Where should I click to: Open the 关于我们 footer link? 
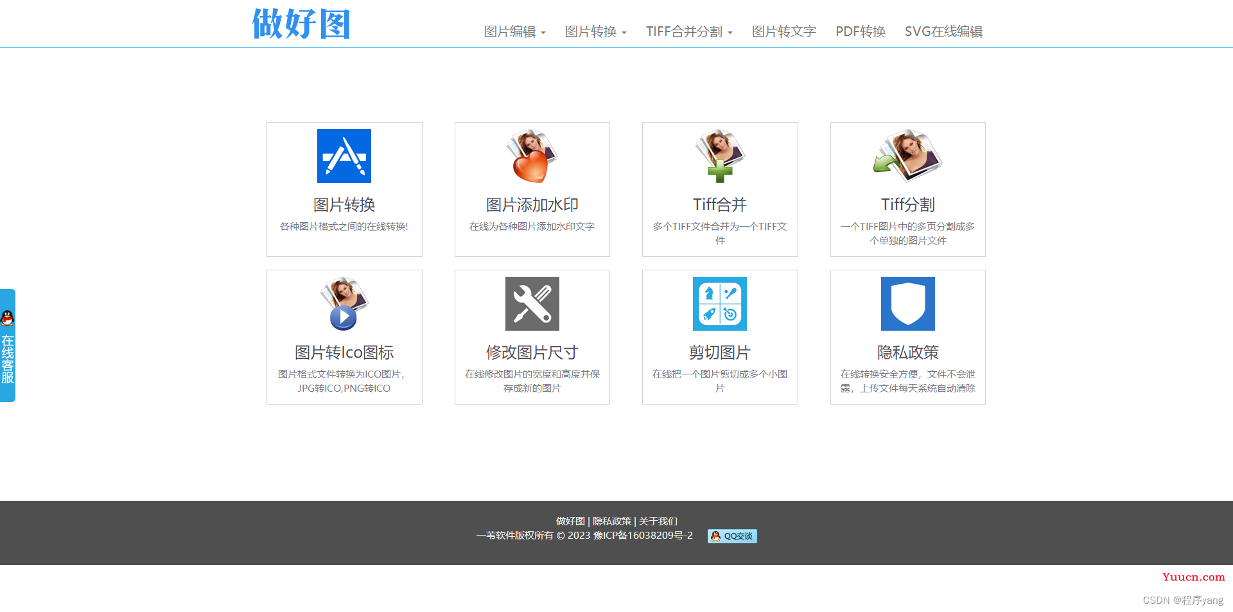pos(658,521)
